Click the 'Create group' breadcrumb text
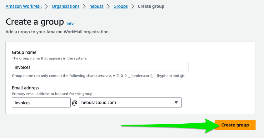264x138 pixels. [x=151, y=6]
